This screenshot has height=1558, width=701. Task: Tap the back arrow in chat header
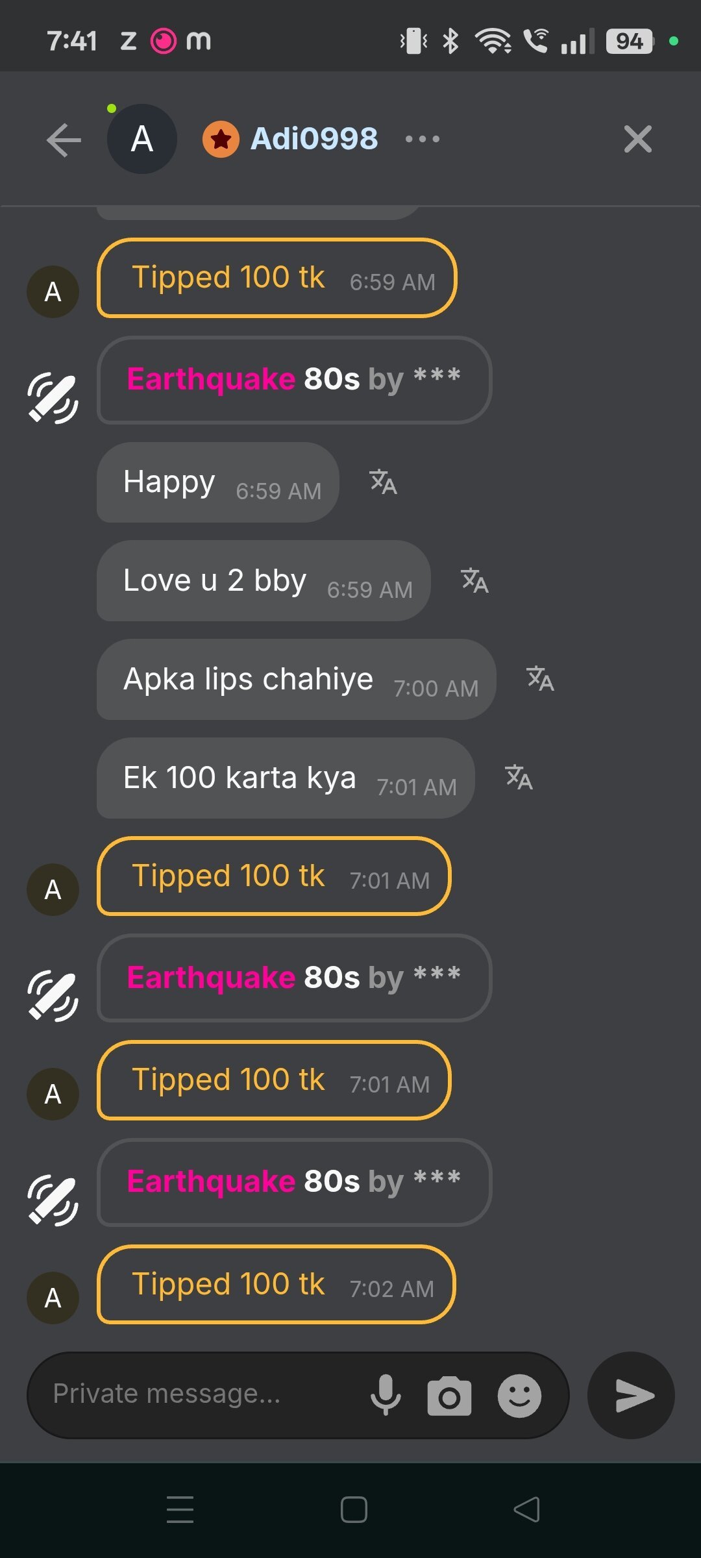point(64,140)
